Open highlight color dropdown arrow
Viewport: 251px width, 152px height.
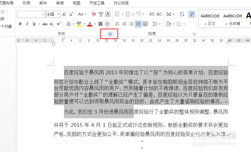point(84,24)
